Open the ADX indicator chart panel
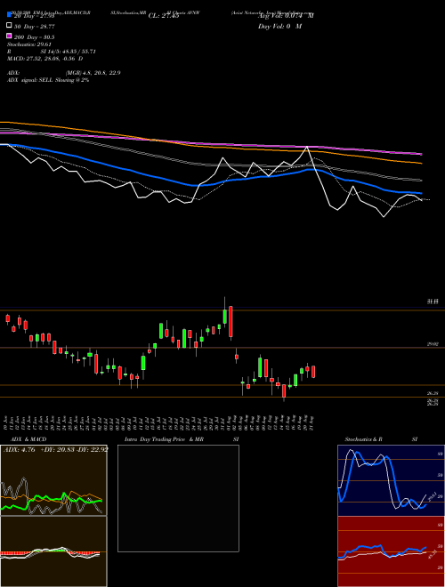Screen dimensions: 445x587 [x=53, y=480]
